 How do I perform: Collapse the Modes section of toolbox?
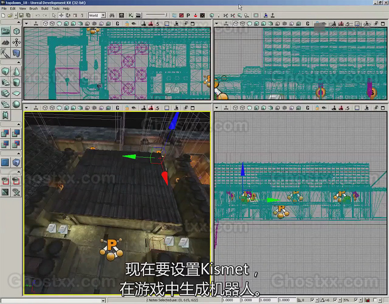click(19, 23)
